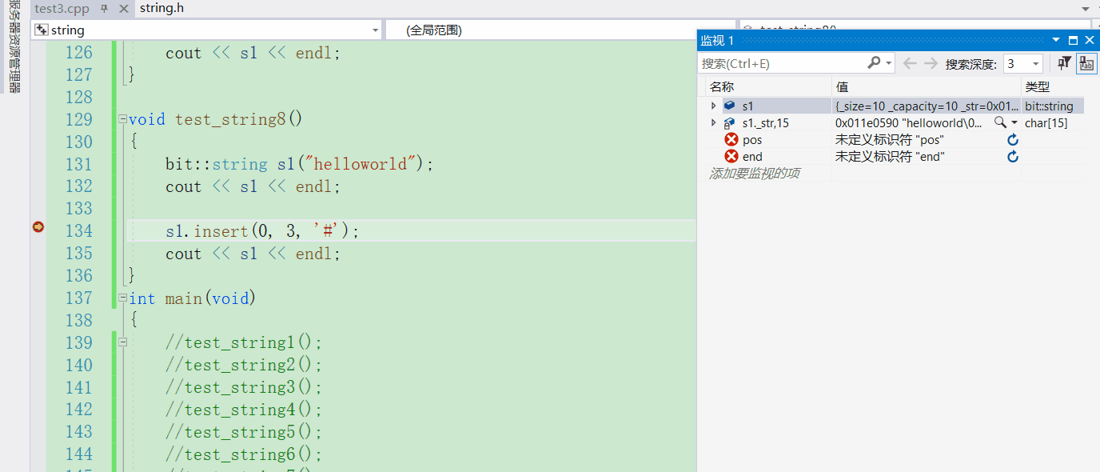Collapse the comment block at line 139
This screenshot has width=1100, height=472.
pos(122,342)
